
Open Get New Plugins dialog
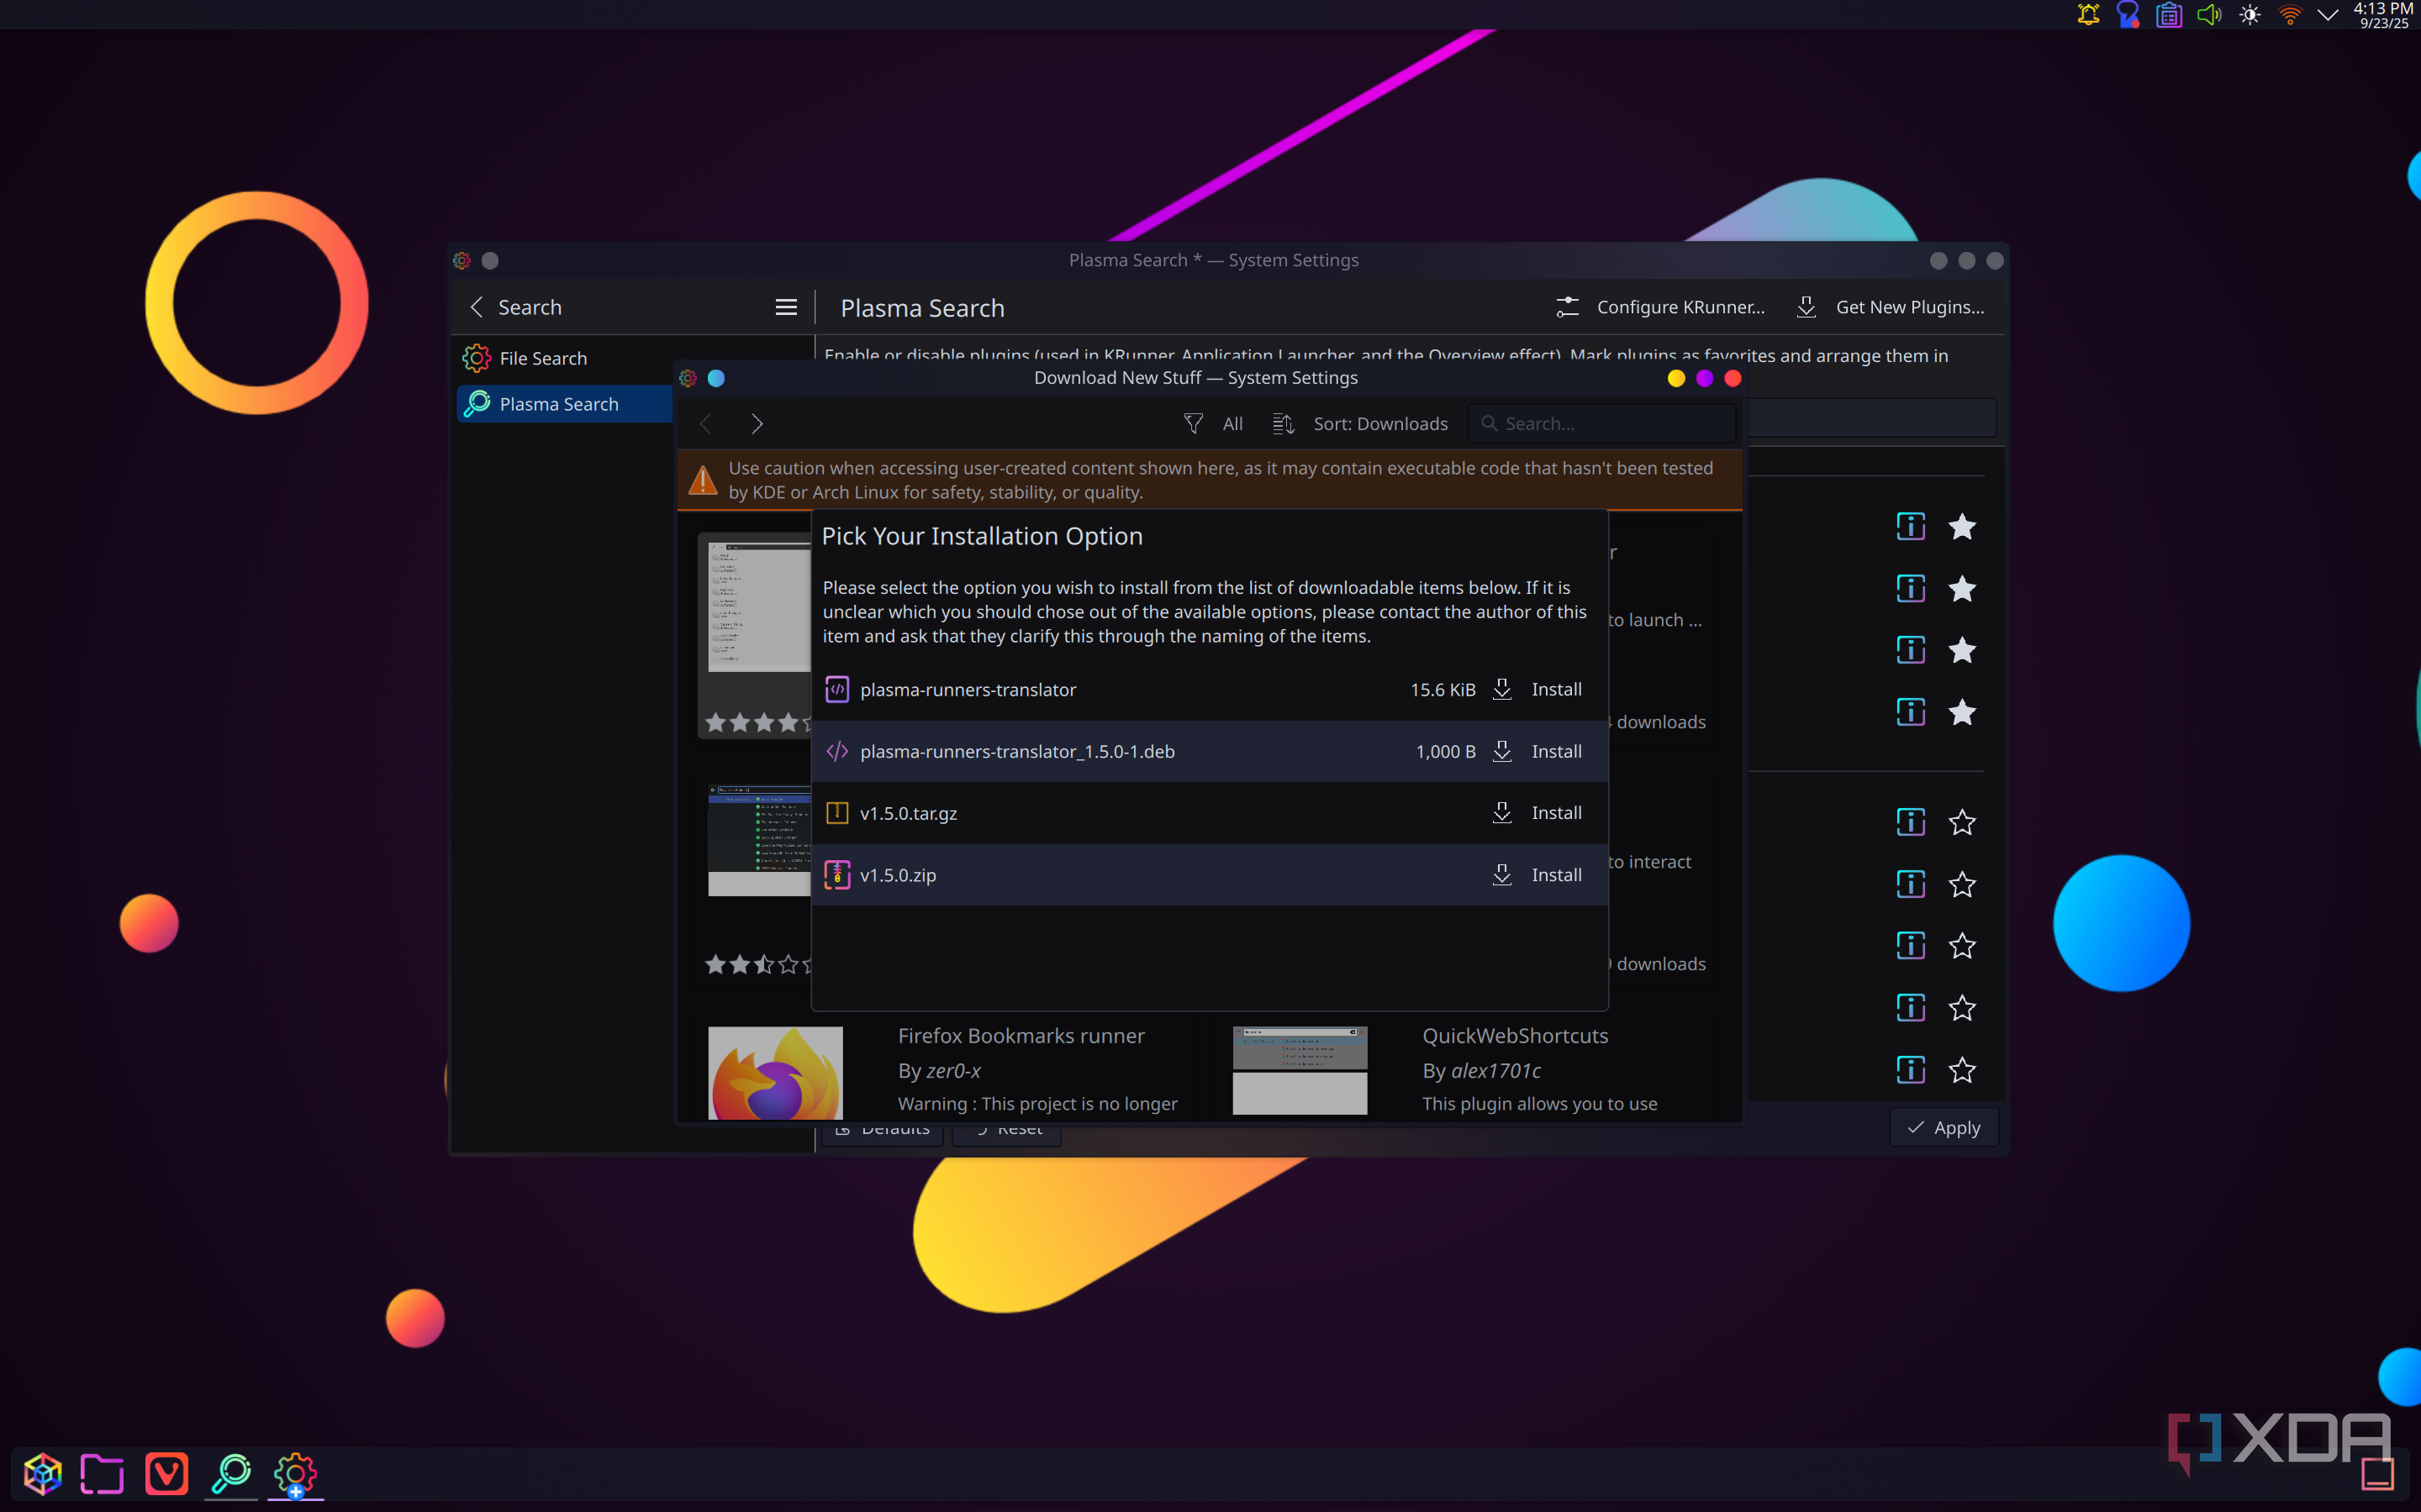point(1891,307)
